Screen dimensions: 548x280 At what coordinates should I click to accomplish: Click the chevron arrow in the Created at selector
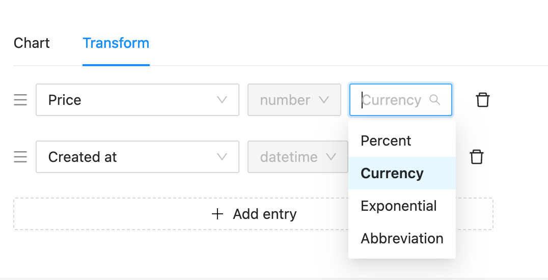coord(222,157)
